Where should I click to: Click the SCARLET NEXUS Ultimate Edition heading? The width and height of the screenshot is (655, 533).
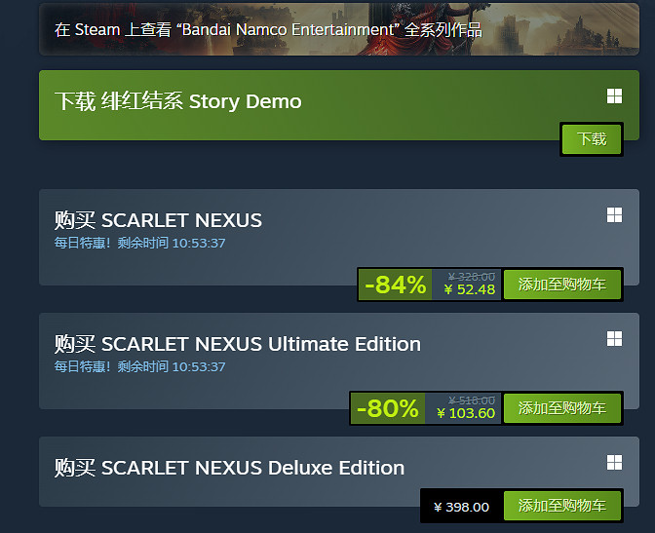[x=238, y=344]
